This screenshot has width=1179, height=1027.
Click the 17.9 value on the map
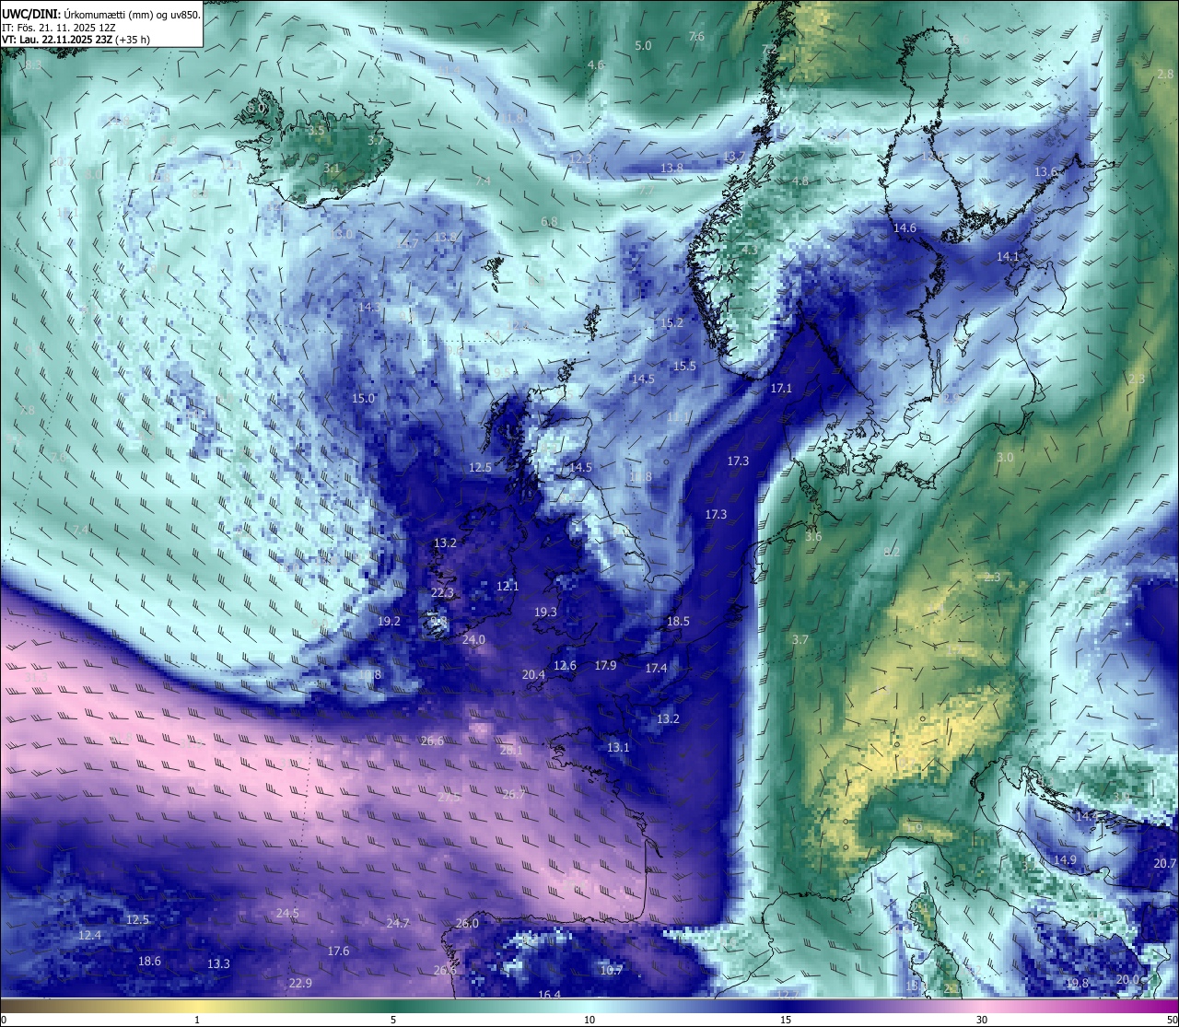point(605,665)
